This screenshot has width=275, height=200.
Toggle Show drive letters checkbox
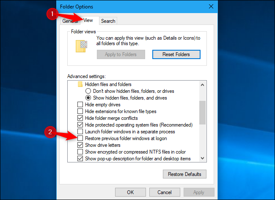pyautogui.click(x=80, y=145)
